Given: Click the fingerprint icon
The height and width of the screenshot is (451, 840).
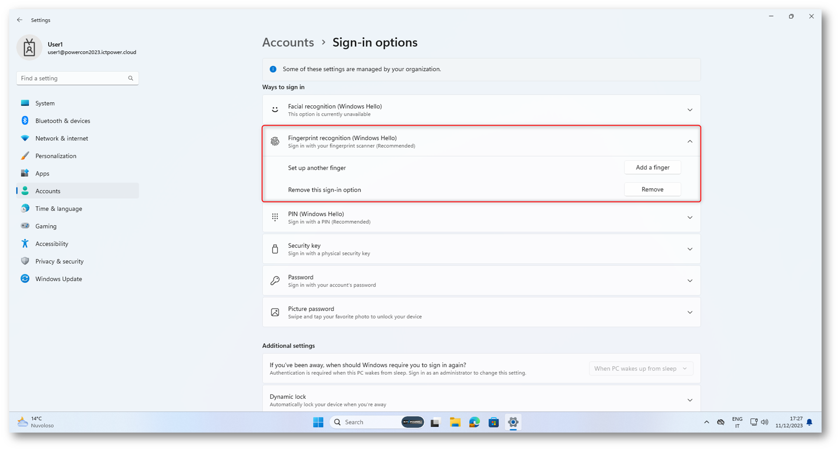Looking at the screenshot, I should click(275, 141).
